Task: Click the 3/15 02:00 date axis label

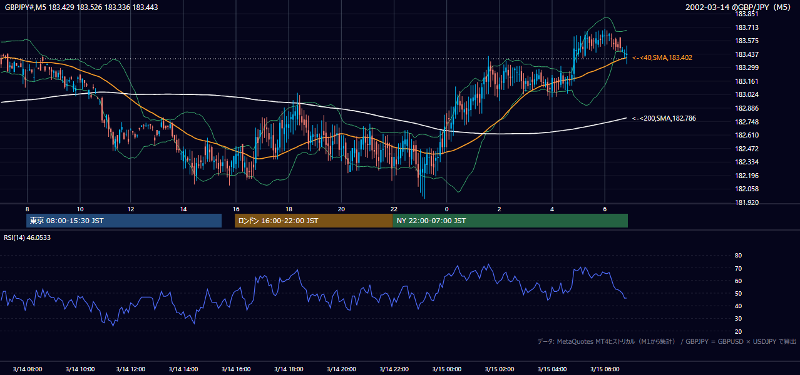Action: pyautogui.click(x=499, y=369)
